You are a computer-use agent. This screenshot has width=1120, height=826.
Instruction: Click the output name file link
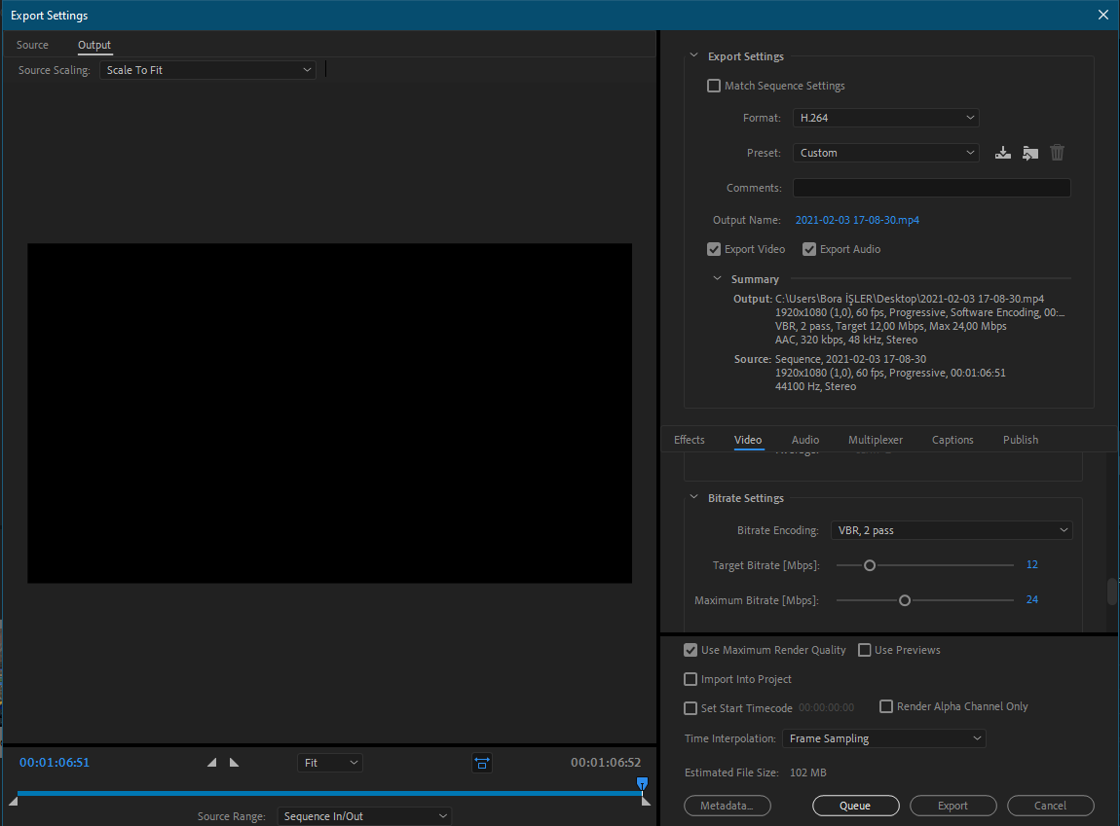click(857, 220)
